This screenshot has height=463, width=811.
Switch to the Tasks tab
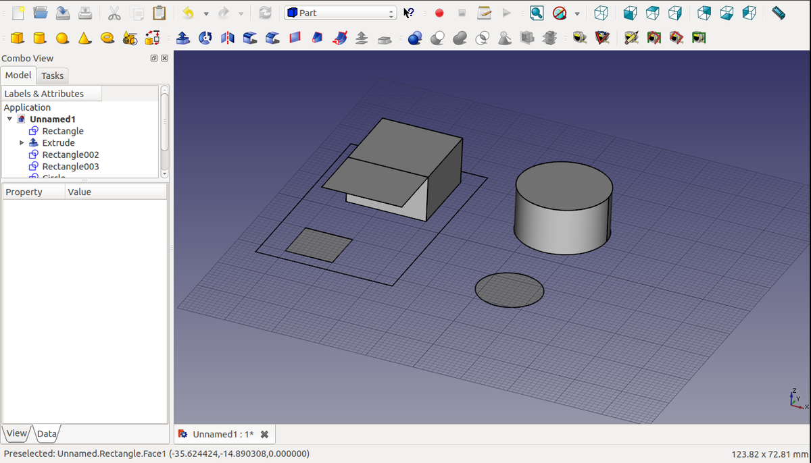click(x=52, y=76)
